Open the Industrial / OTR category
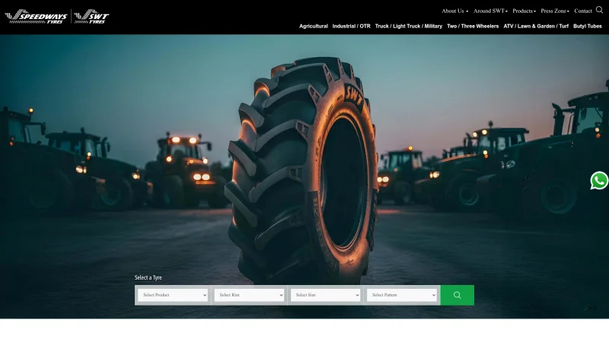 (x=351, y=26)
